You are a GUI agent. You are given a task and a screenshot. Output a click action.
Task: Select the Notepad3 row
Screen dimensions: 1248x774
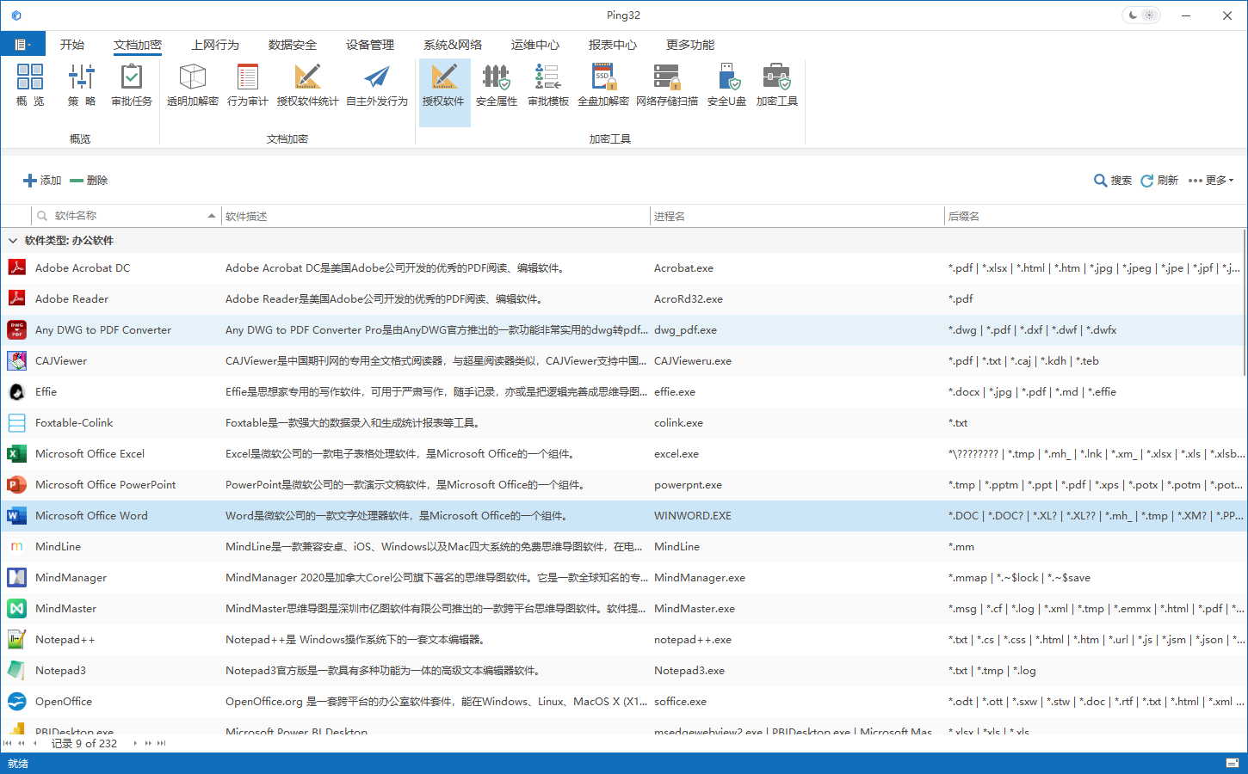point(623,671)
